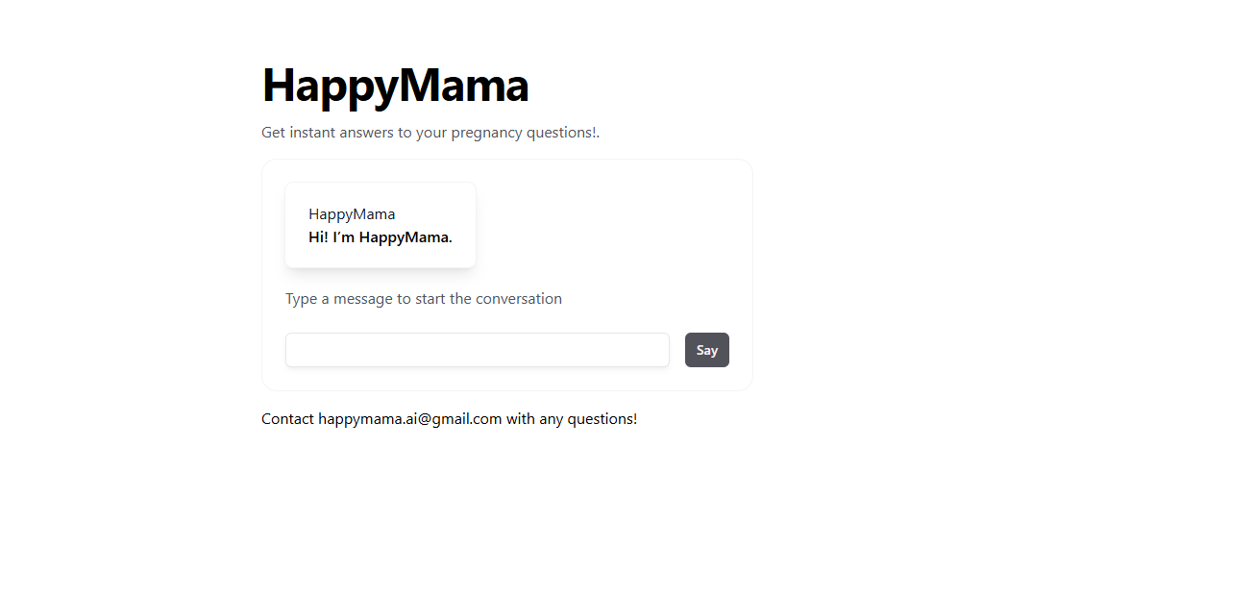Click the word "questions!." ending the tagline
Viewport: 1253px width, 597px height.
click(x=563, y=133)
